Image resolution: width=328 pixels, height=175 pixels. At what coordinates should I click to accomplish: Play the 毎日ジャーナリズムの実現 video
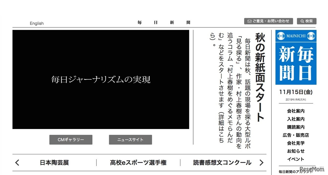(x=101, y=79)
